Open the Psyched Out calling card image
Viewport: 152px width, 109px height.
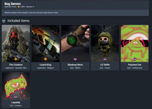(x=135, y=43)
